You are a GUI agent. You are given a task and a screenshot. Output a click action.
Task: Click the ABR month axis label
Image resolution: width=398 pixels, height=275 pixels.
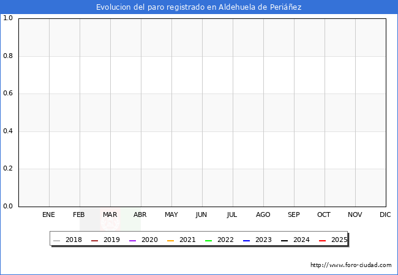click(x=140, y=215)
